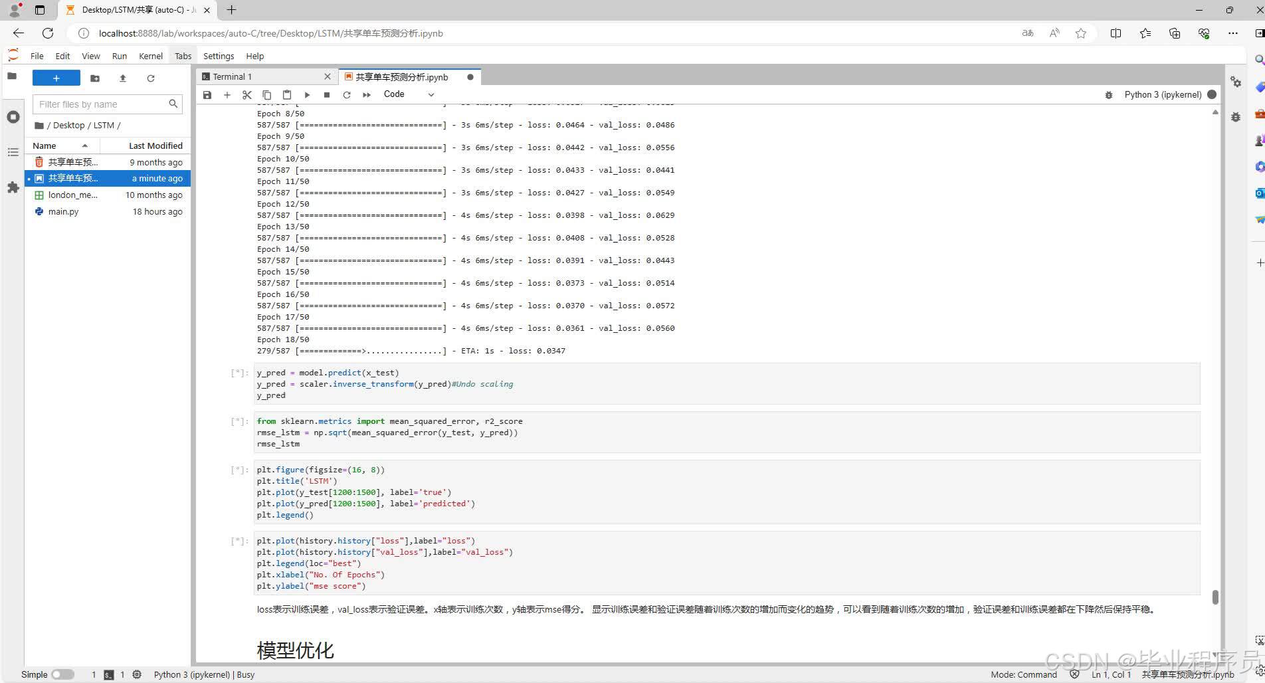This screenshot has width=1265, height=683.
Task: Select london_me... file in browser
Action: coord(108,195)
